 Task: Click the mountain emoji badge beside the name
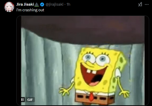point(37,5)
